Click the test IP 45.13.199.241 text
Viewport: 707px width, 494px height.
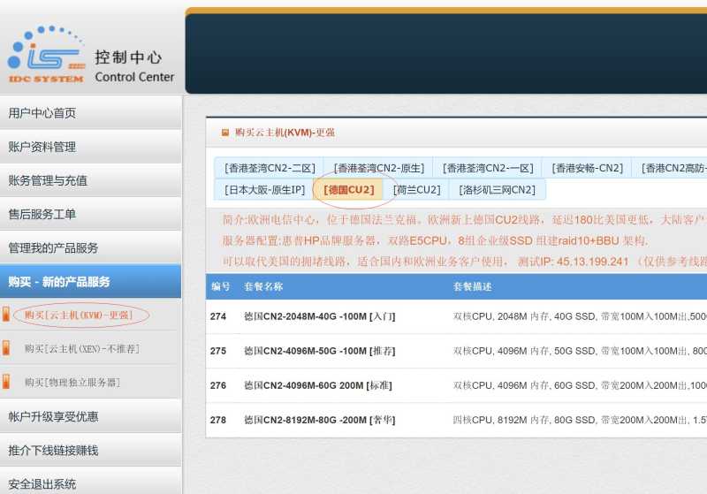(x=592, y=262)
